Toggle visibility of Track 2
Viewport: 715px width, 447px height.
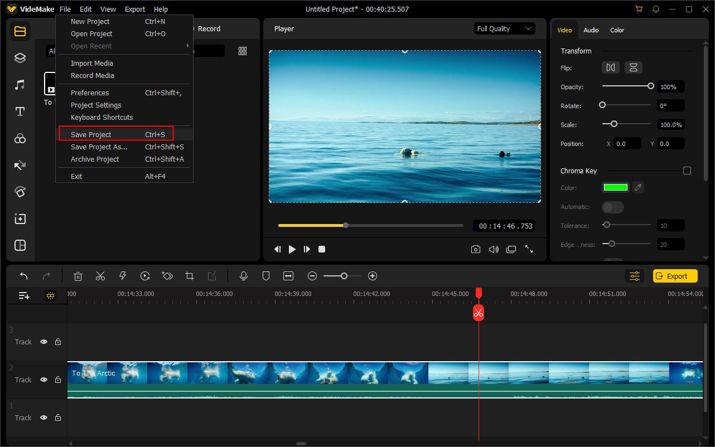click(x=44, y=380)
